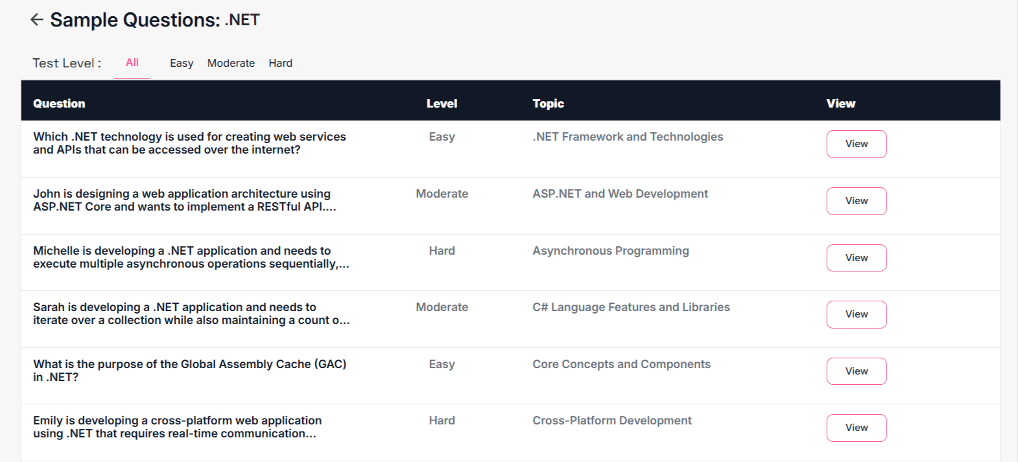The height and width of the screenshot is (462, 1018).
Task: Switch to Moderate test level tab
Action: [231, 64]
